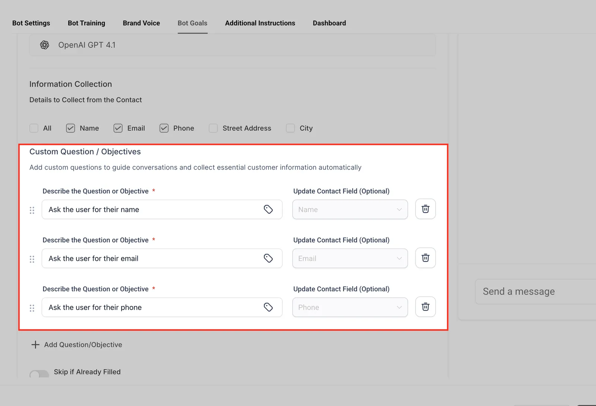This screenshot has width=596, height=406.
Task: Open the Dashboard tab
Action: click(x=329, y=23)
